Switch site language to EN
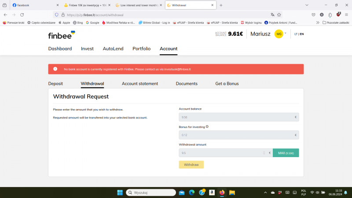This screenshot has width=352, height=198. coord(302,34)
